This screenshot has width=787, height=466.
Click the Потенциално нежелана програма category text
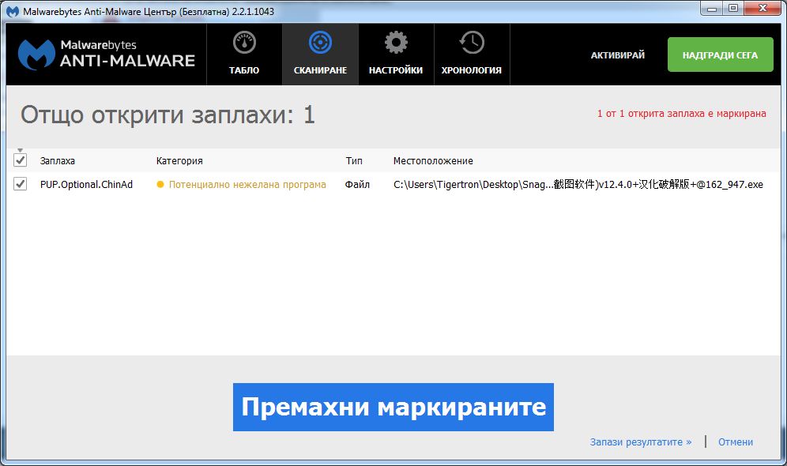[x=247, y=185]
